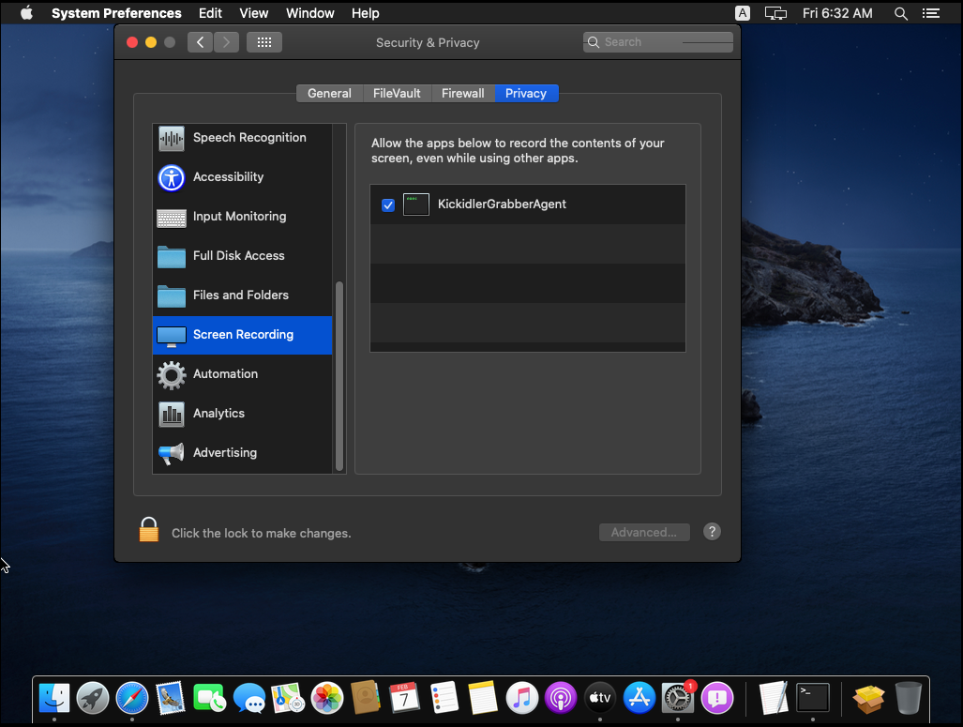Click the Files and Folders folder icon

[172, 295]
